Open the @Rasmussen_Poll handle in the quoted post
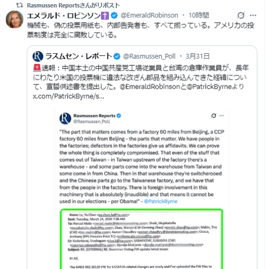The width and height of the screenshot is (267, 269). pyautogui.click(x=149, y=56)
